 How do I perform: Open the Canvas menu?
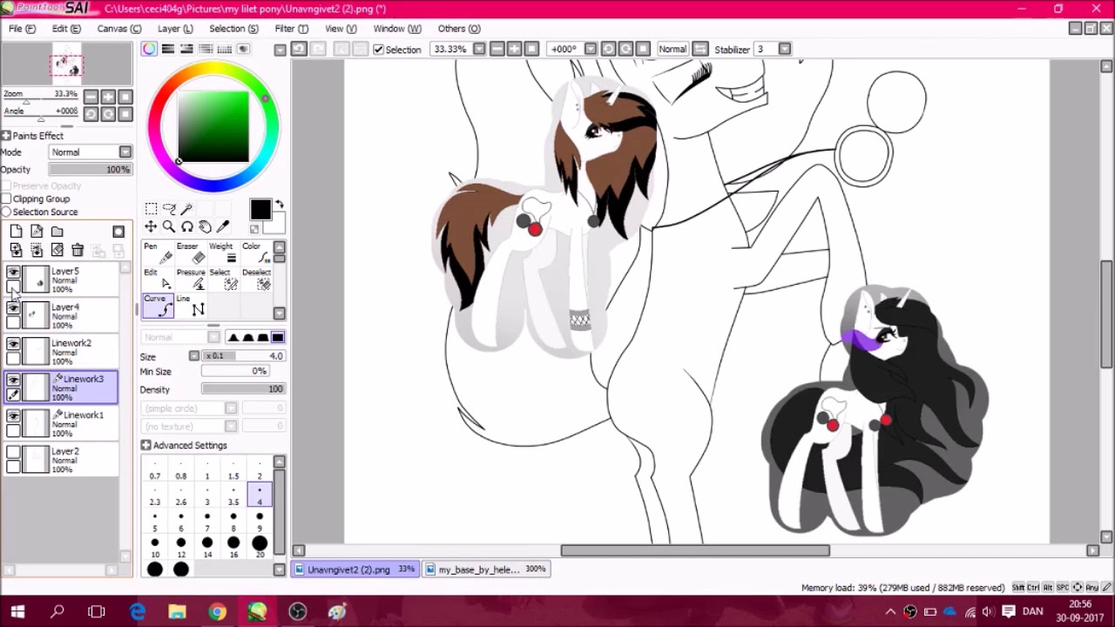pyautogui.click(x=119, y=29)
